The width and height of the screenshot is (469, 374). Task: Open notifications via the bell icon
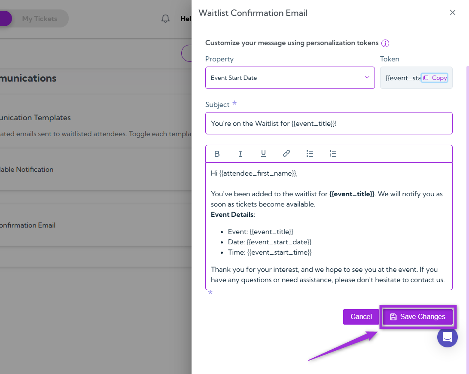[x=165, y=18]
